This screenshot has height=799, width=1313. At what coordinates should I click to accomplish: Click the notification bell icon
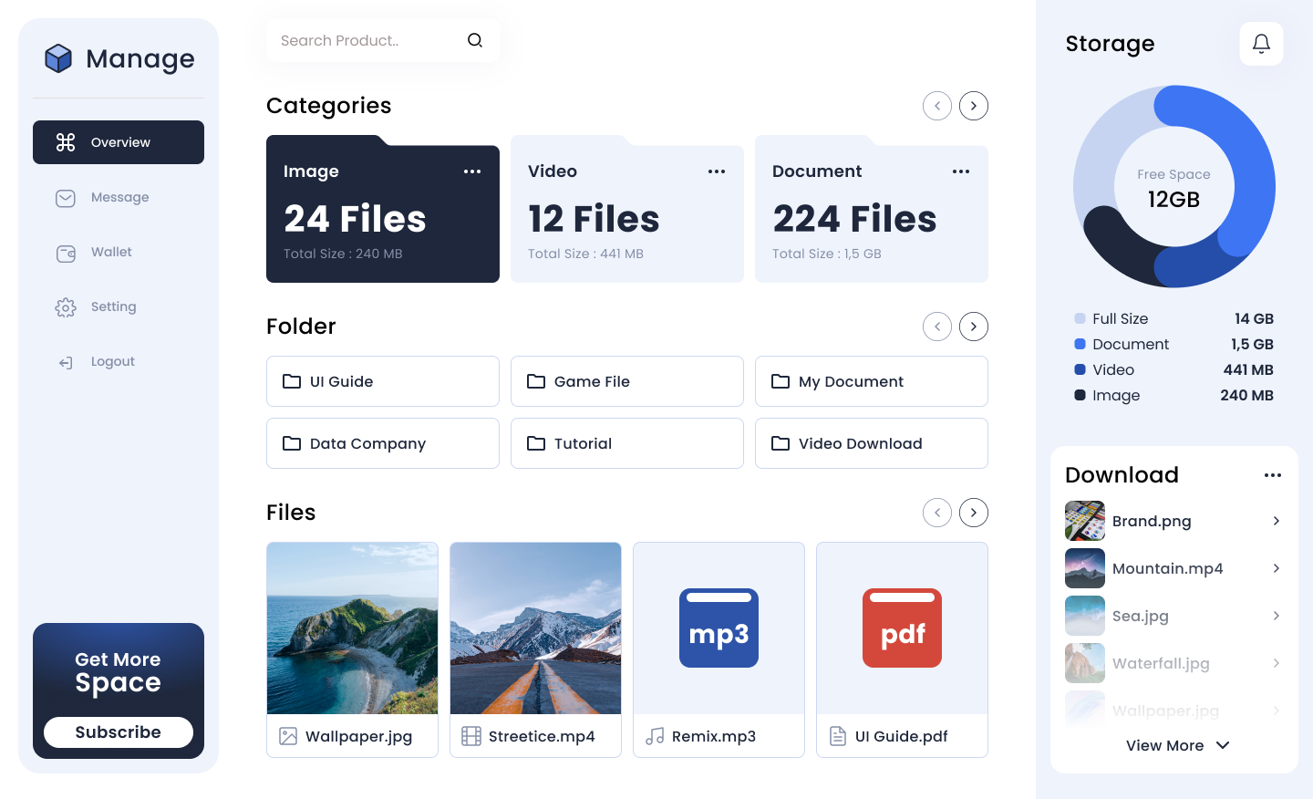pos(1261,43)
